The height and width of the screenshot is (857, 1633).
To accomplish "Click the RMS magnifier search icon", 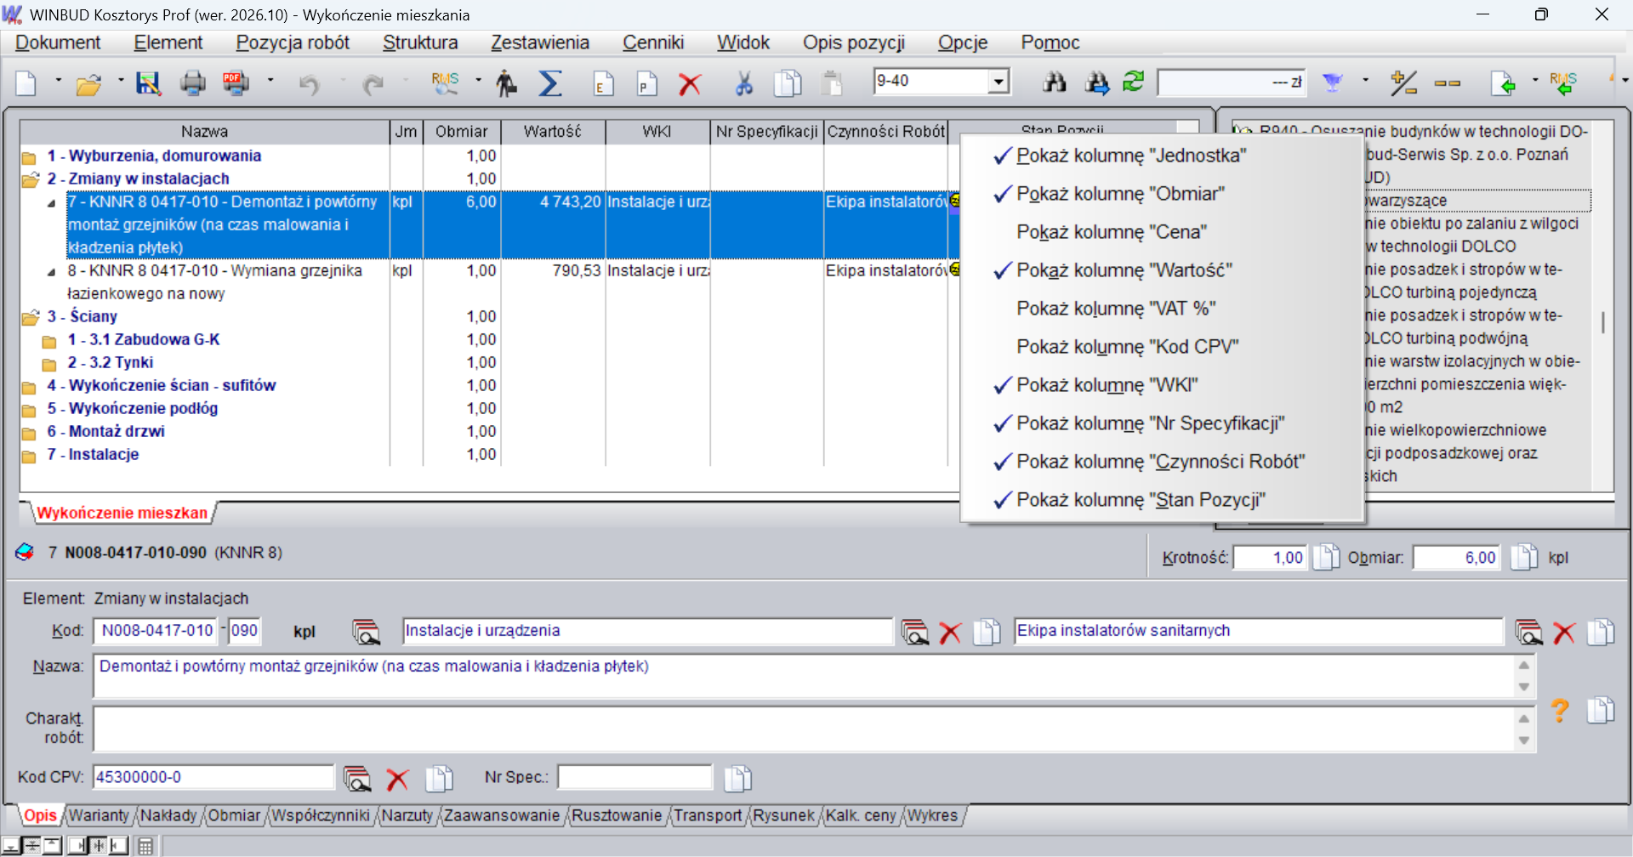I will point(445,82).
